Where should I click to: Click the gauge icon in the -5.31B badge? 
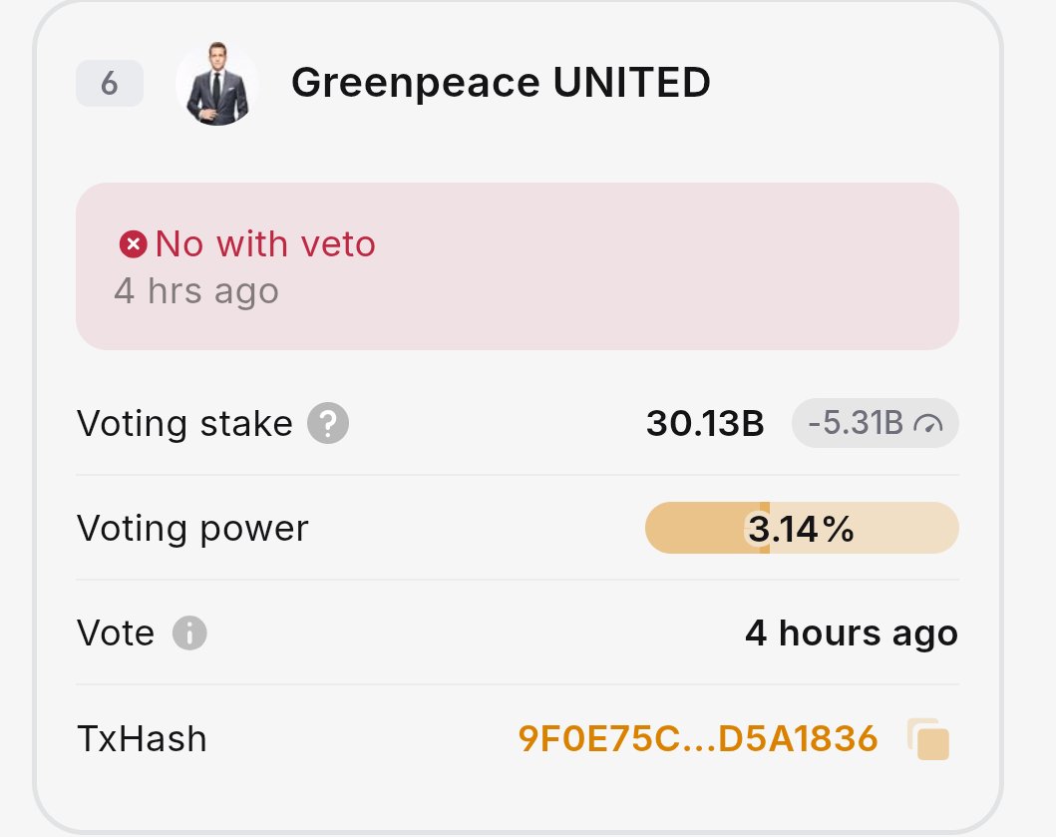pyautogui.click(x=931, y=424)
